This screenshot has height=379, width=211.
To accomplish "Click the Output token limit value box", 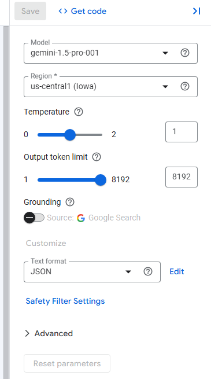I will point(182,177).
